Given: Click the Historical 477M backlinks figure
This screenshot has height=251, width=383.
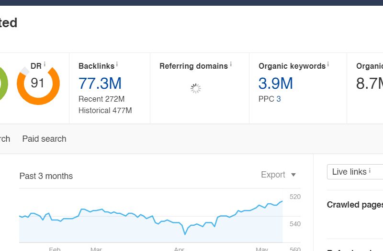Looking at the screenshot, I should (x=105, y=111).
